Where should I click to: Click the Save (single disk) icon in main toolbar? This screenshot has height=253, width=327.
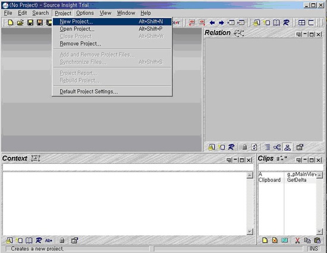30,23
